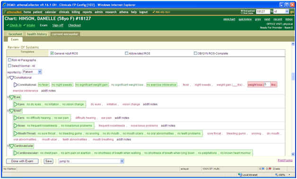297x179 pixels.
Task: Click the patient id search field
Action: 263,11
